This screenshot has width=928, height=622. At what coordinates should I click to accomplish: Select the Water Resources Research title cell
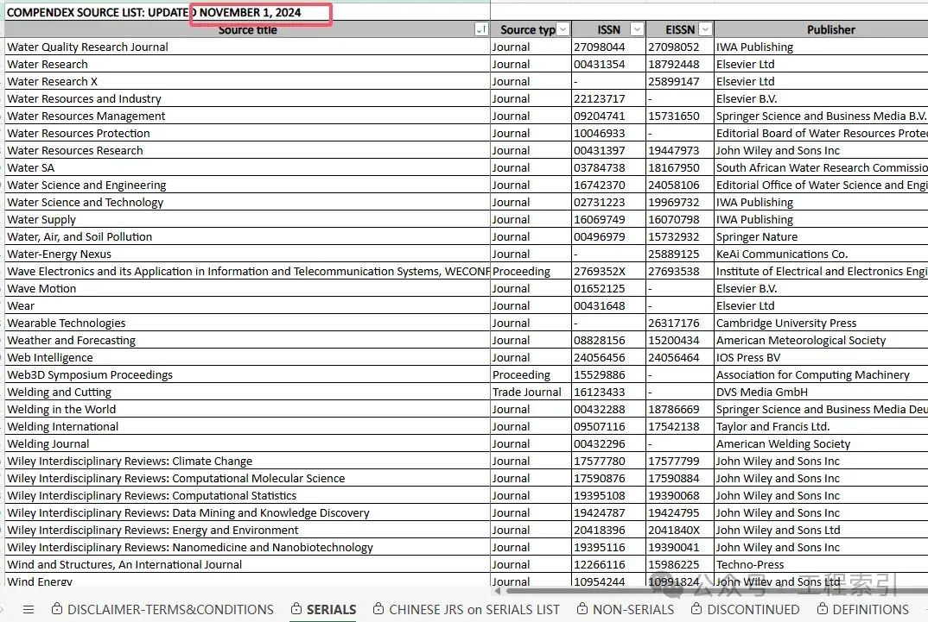tap(247, 151)
